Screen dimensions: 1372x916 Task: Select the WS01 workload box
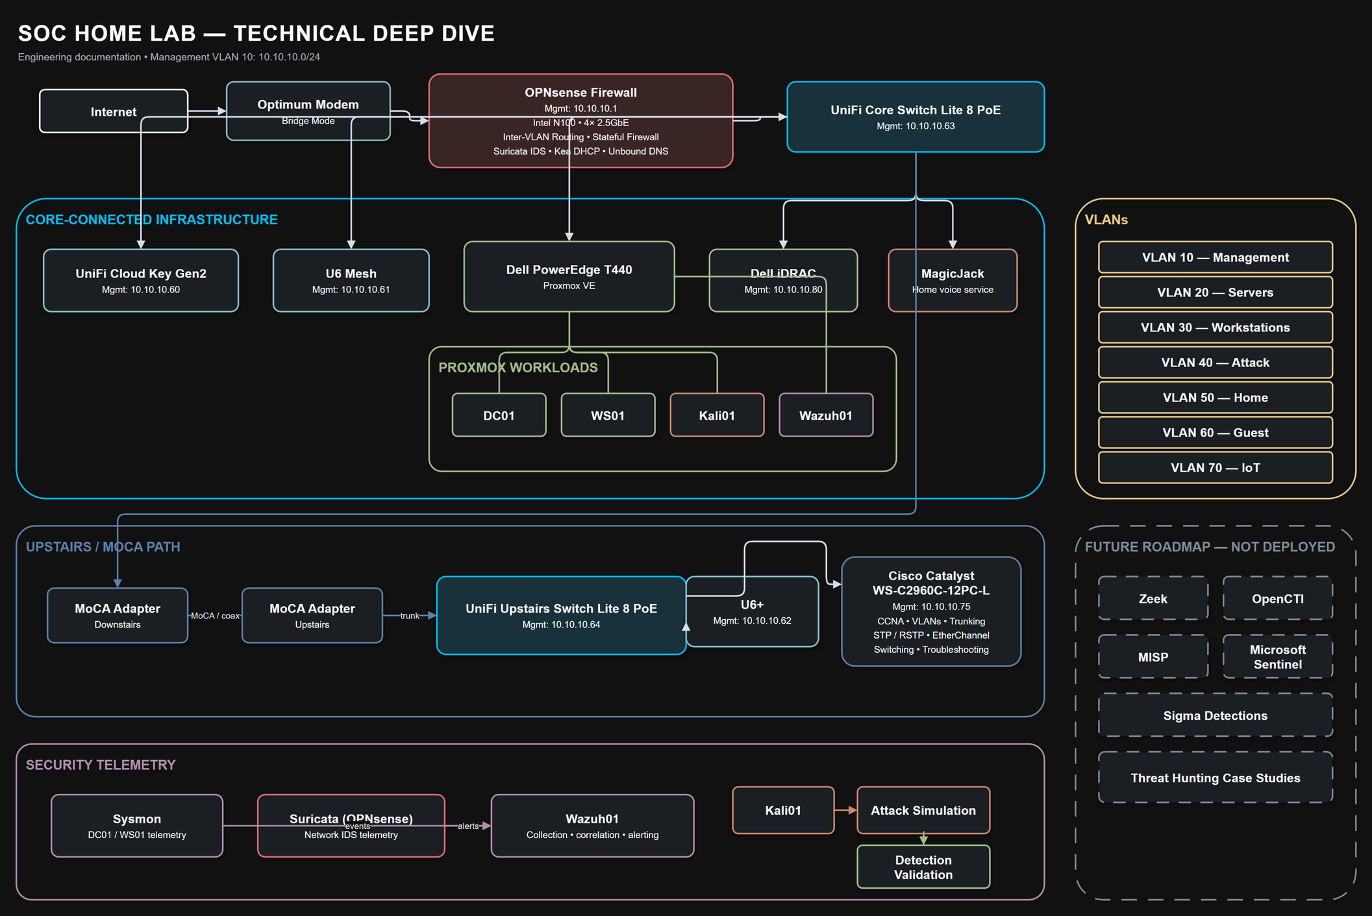[x=608, y=415]
